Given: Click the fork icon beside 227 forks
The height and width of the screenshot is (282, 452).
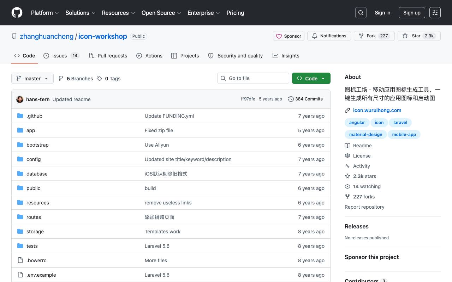Looking at the screenshot, I should point(347,197).
